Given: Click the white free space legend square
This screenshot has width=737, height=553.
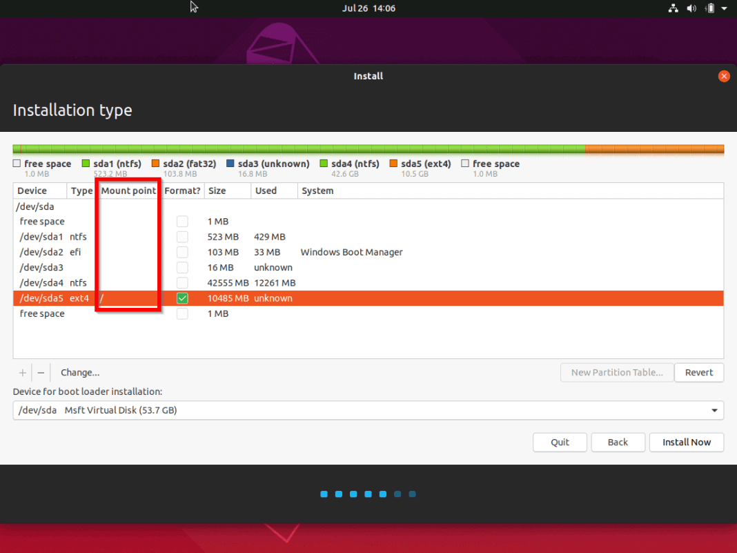Looking at the screenshot, I should click(x=15, y=163).
